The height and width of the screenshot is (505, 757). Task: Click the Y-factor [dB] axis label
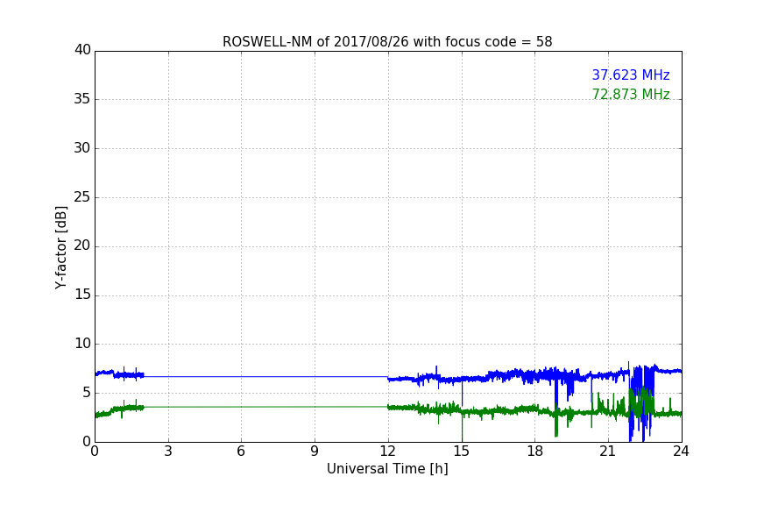click(x=60, y=247)
